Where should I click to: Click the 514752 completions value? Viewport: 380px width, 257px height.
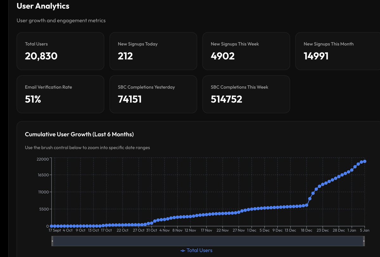click(x=226, y=99)
